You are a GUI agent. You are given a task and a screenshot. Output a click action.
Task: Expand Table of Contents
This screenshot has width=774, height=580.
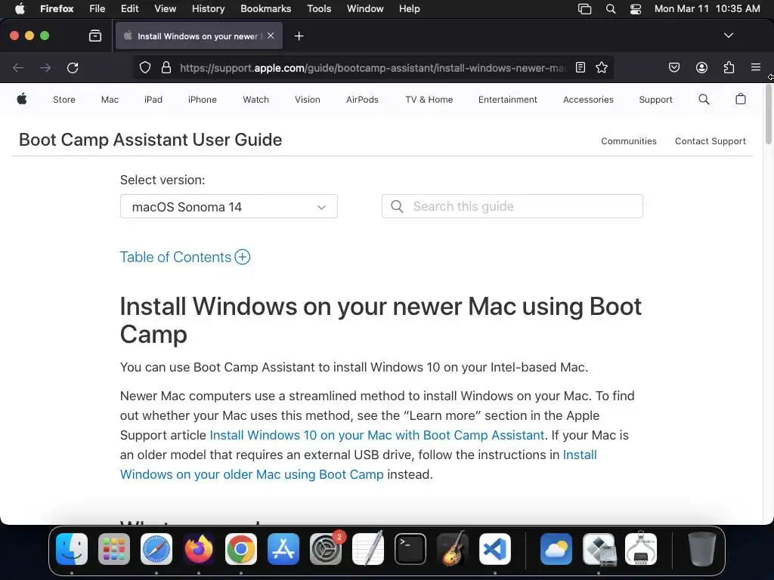pos(185,257)
